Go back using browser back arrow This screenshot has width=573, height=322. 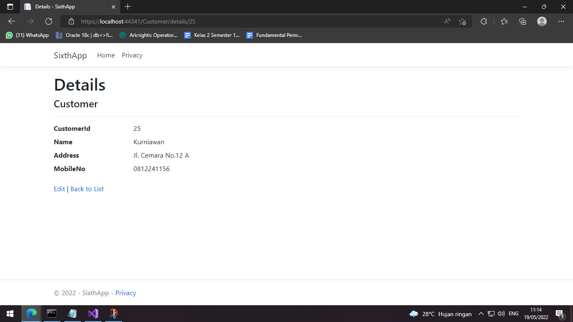click(x=12, y=21)
